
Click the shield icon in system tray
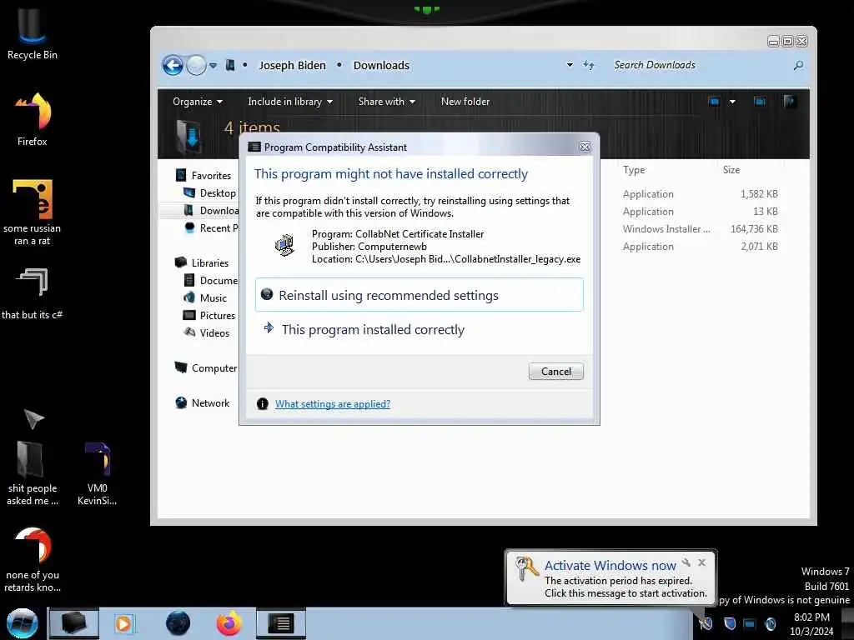730,623
